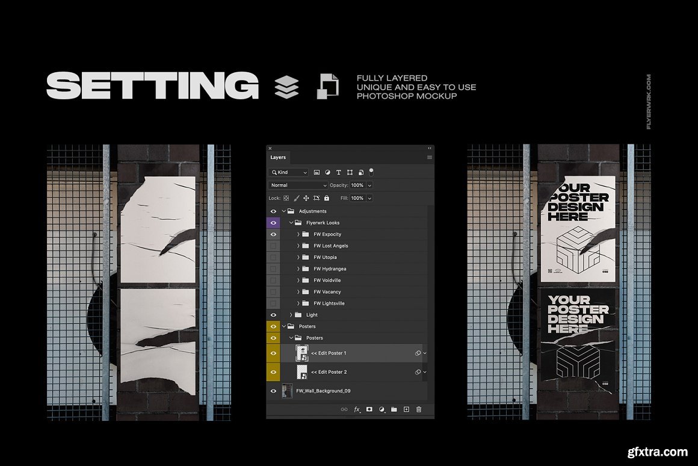Open the fx layer style button
The width and height of the screenshot is (698, 466).
point(357,409)
